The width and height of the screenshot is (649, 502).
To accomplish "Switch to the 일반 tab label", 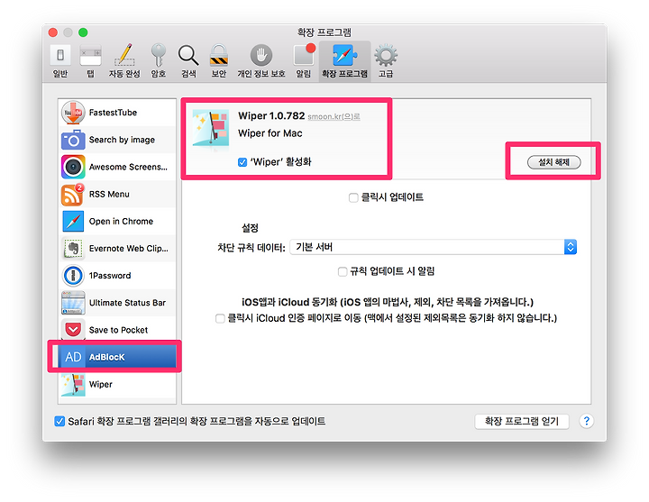I will [60, 74].
